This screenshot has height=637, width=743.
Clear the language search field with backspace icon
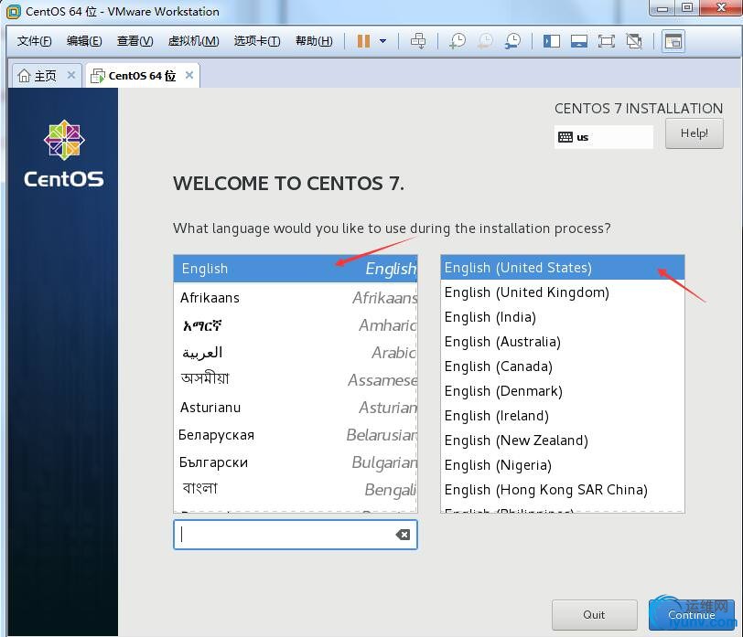403,535
